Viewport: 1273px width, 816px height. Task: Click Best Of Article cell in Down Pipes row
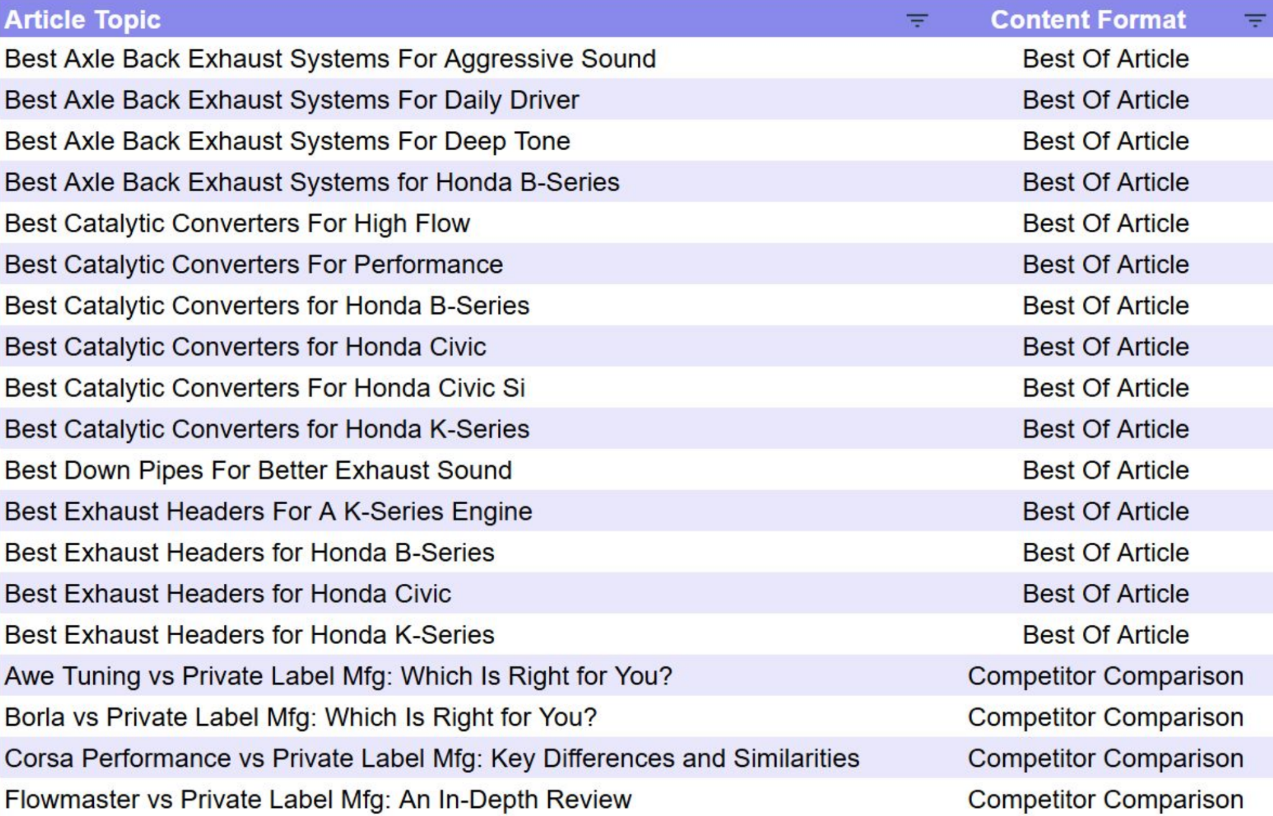point(1105,471)
